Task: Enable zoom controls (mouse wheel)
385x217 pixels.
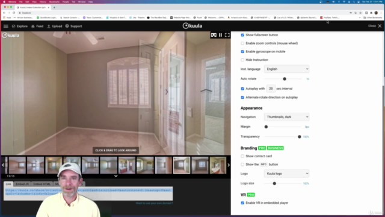Action: pyautogui.click(x=242, y=43)
